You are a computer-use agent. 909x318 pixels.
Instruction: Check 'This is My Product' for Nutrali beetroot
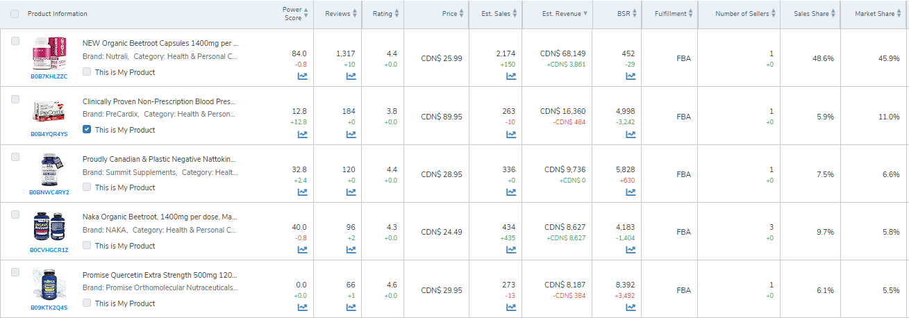click(x=87, y=72)
